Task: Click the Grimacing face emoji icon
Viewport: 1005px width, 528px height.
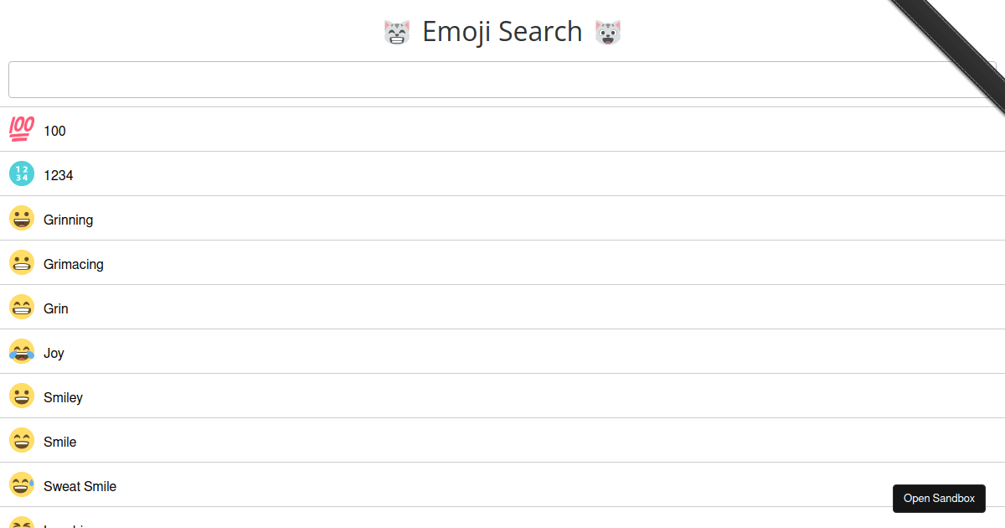Action: click(x=21, y=263)
